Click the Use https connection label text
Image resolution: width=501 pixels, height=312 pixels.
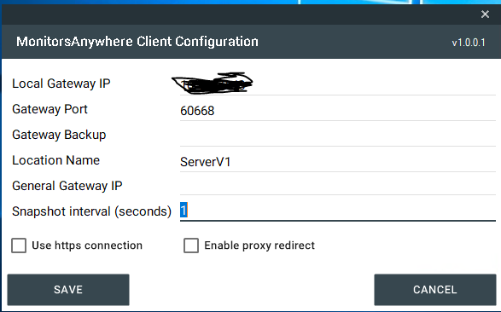click(x=87, y=246)
